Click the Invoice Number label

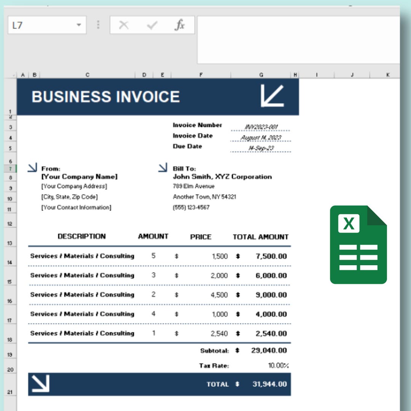click(198, 125)
